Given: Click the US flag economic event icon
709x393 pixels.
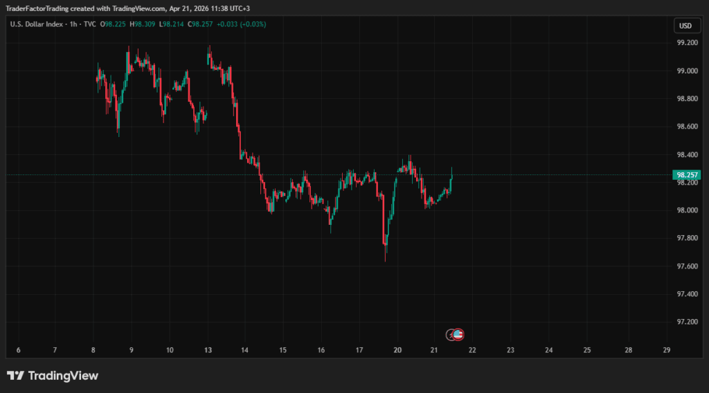Looking at the screenshot, I should click(x=458, y=335).
